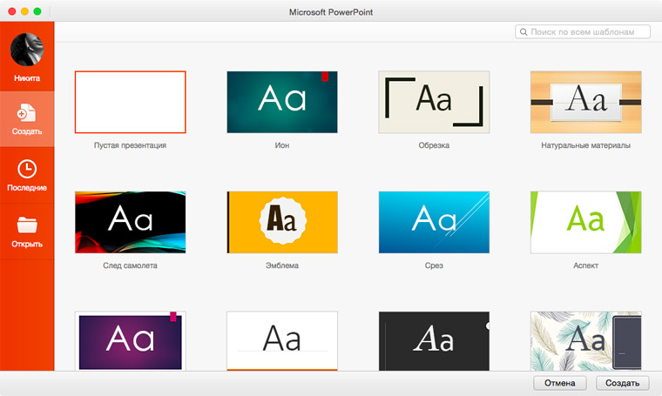Pick the Обрезка template

coord(434,102)
